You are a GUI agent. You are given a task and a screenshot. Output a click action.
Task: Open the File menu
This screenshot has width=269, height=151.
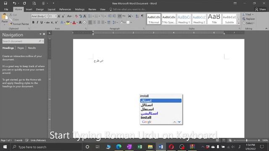6,9
